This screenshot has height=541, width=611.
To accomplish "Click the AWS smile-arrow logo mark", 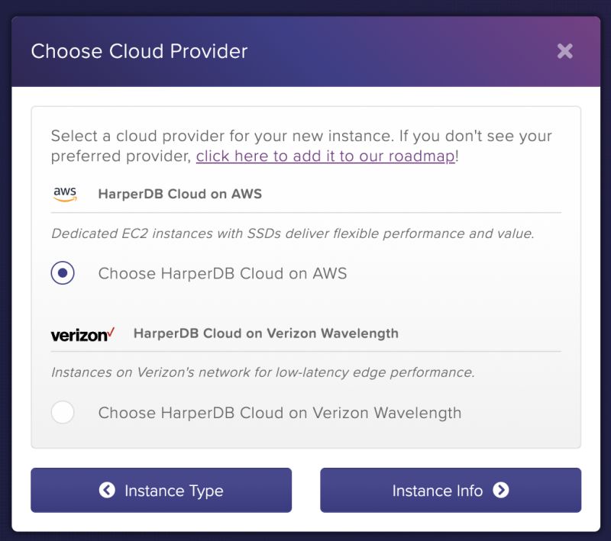I will pos(64,198).
